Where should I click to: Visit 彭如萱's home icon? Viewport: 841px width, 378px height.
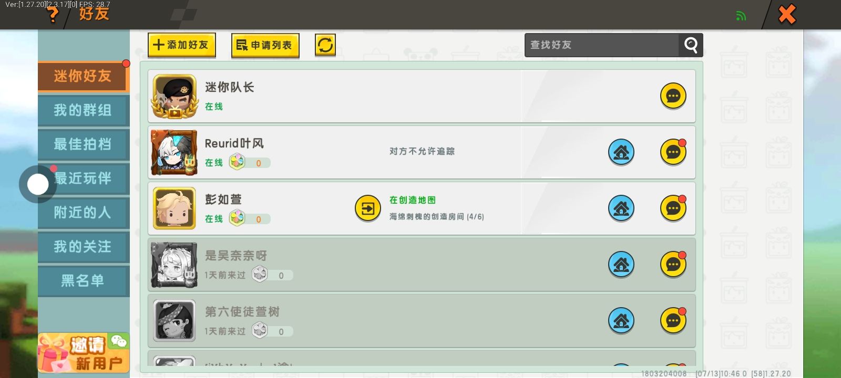click(x=621, y=208)
